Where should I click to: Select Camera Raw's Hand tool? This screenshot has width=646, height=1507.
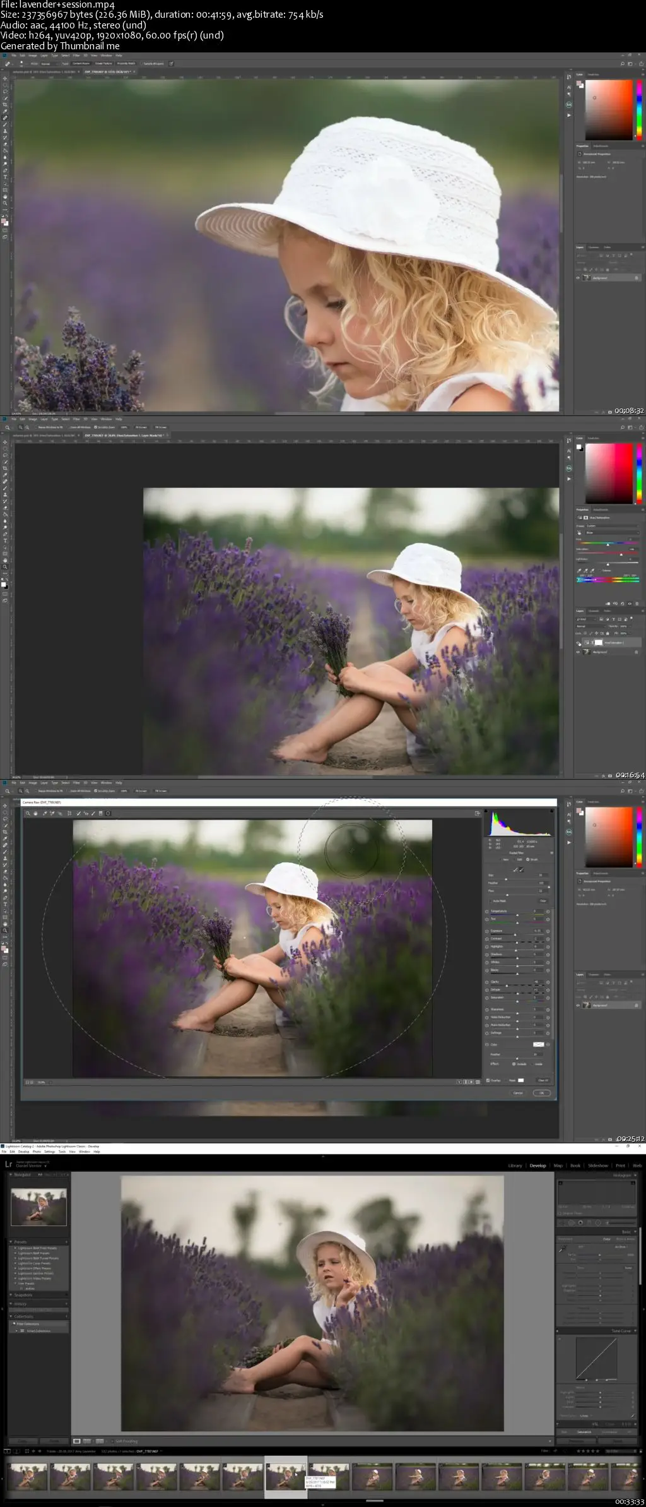35,813
